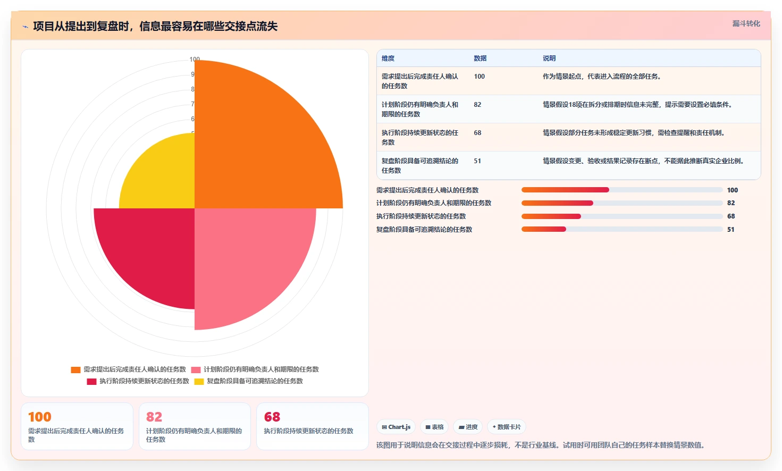Click the 维度 column header

coord(388,58)
